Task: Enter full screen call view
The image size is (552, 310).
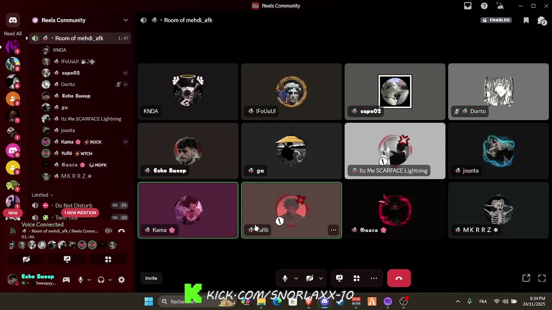Action: click(x=542, y=278)
